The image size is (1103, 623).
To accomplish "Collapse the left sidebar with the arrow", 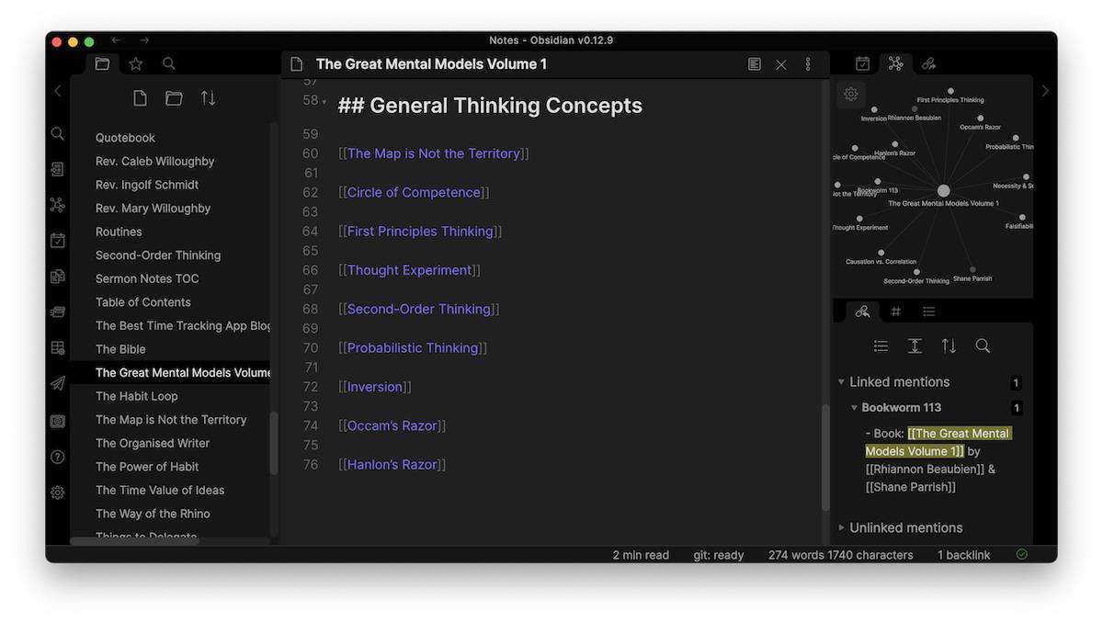I will 58,90.
